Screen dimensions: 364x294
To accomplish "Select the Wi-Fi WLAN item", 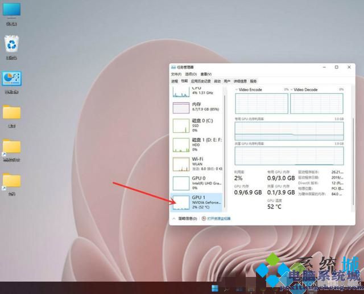I will (x=196, y=164).
